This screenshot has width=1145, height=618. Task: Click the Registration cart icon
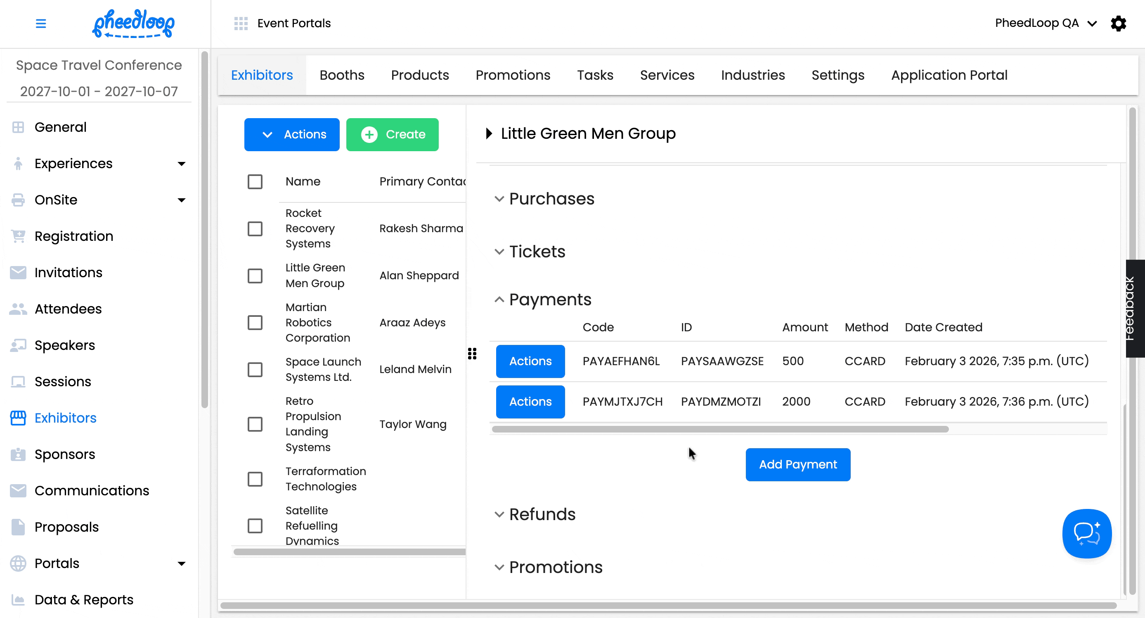[x=18, y=236]
